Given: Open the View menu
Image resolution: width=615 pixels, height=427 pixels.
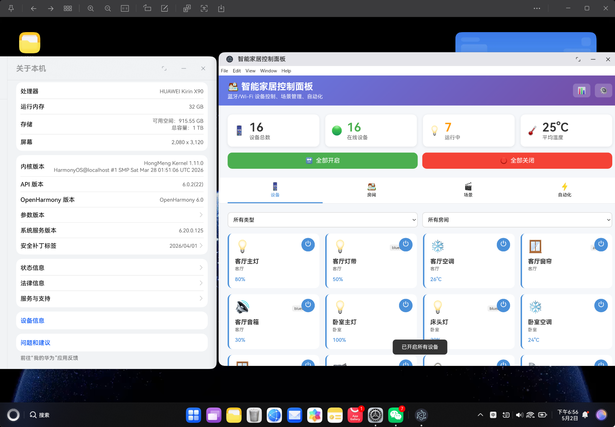Looking at the screenshot, I should coord(250,71).
